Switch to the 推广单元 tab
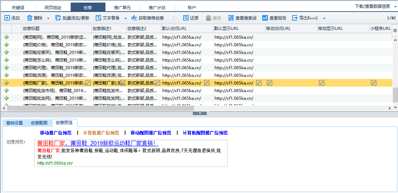This screenshot has width=398, height=193. pyautogui.click(x=123, y=7)
